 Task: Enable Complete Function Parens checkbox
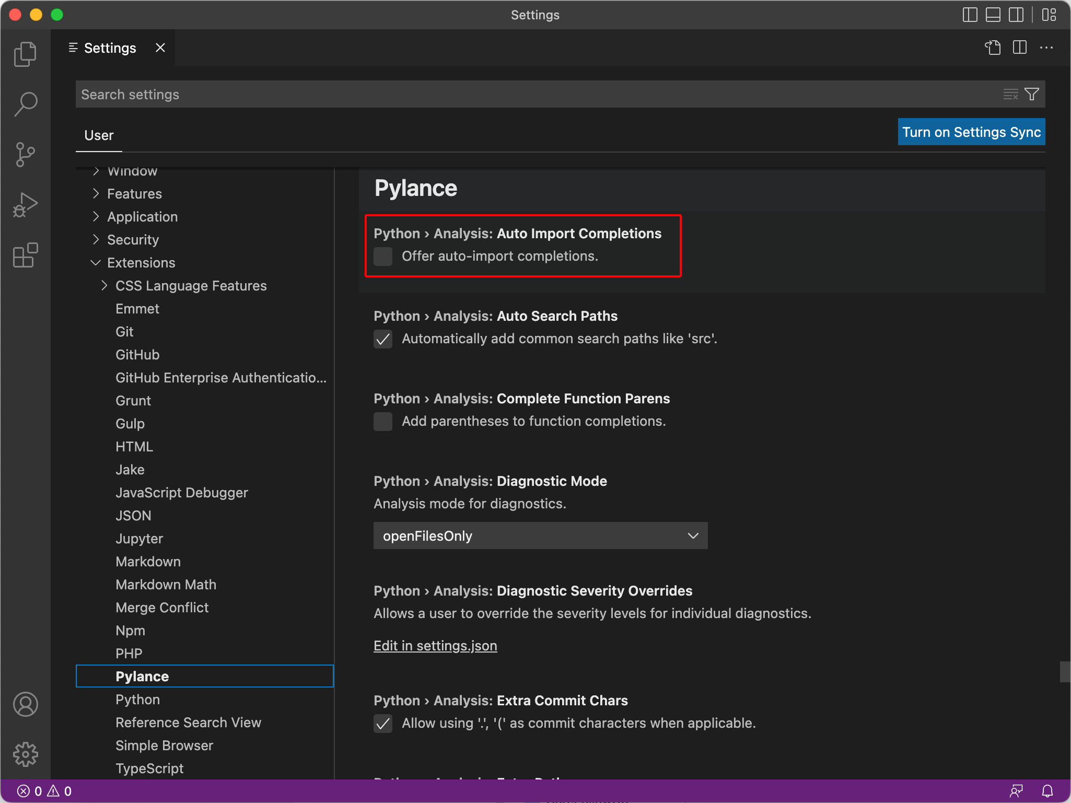(383, 422)
